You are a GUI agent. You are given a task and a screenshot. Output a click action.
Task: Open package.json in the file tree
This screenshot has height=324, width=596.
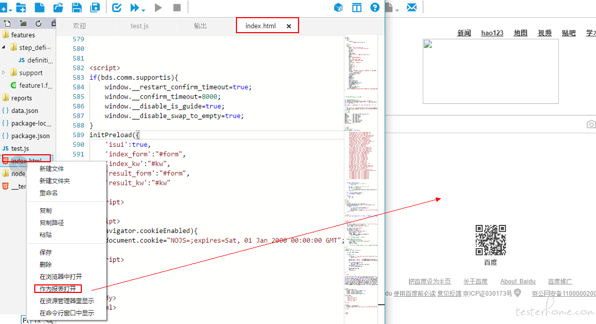coord(30,136)
